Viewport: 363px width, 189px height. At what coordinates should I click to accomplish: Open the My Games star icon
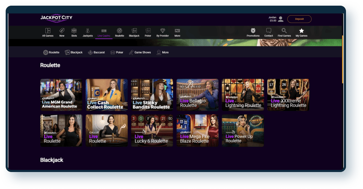tap(301, 31)
